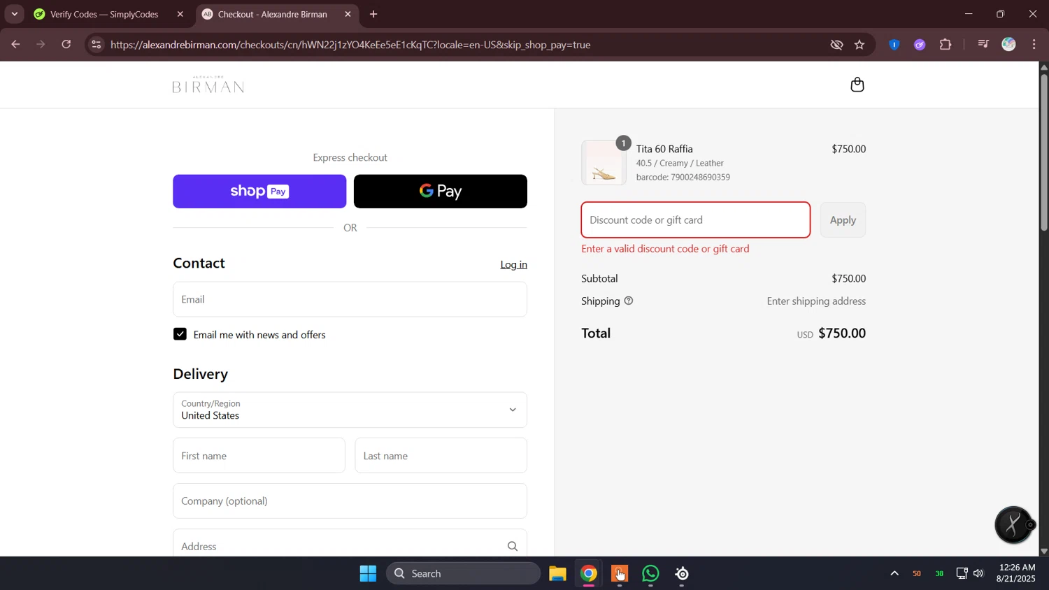
Task: Open the shipping help question mark icon
Action: click(x=629, y=301)
